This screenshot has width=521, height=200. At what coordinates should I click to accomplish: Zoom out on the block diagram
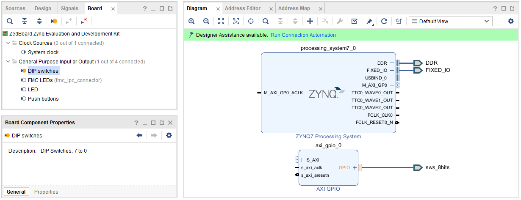pos(206,21)
